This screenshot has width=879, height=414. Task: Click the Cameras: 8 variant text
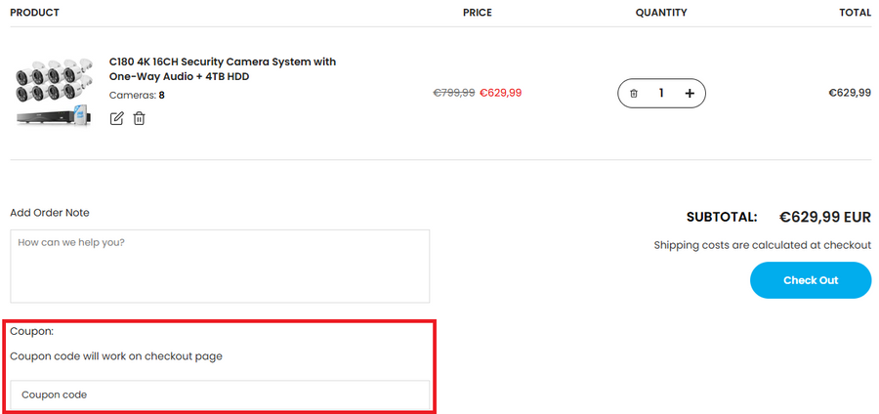tap(137, 96)
